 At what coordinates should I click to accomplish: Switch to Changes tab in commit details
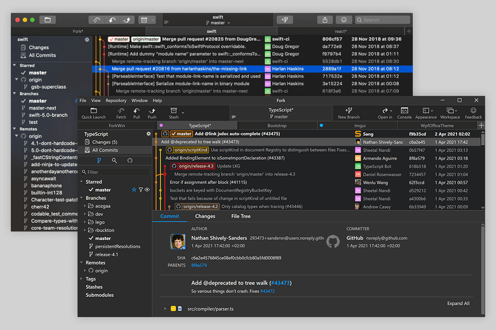(x=205, y=216)
